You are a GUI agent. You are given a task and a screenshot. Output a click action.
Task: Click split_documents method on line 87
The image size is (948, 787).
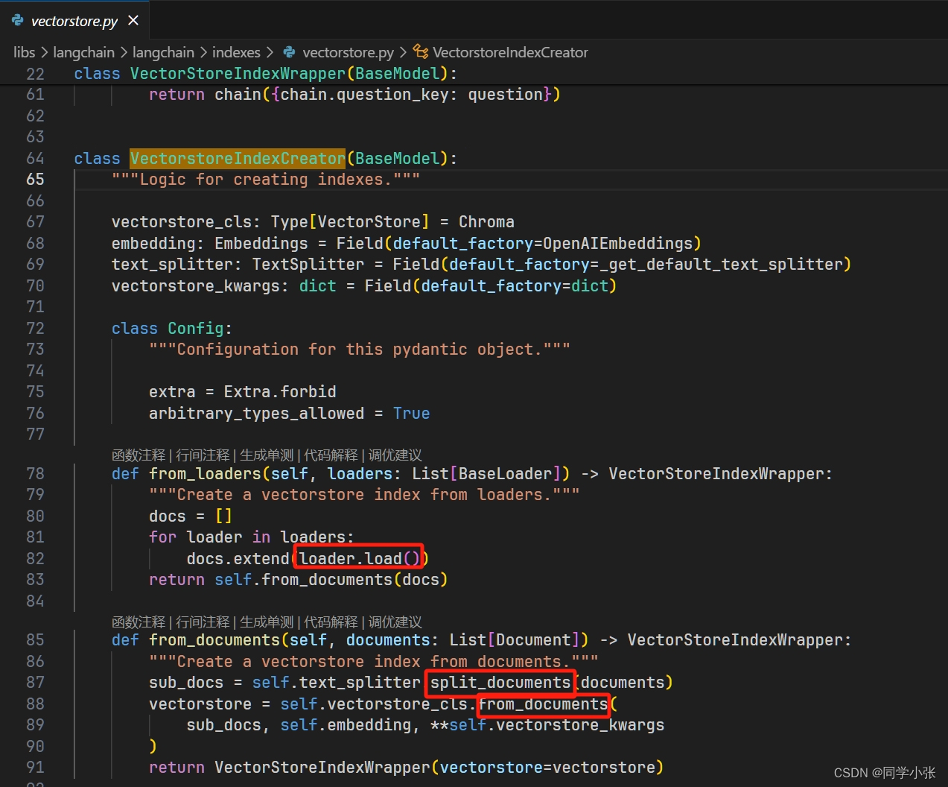500,682
